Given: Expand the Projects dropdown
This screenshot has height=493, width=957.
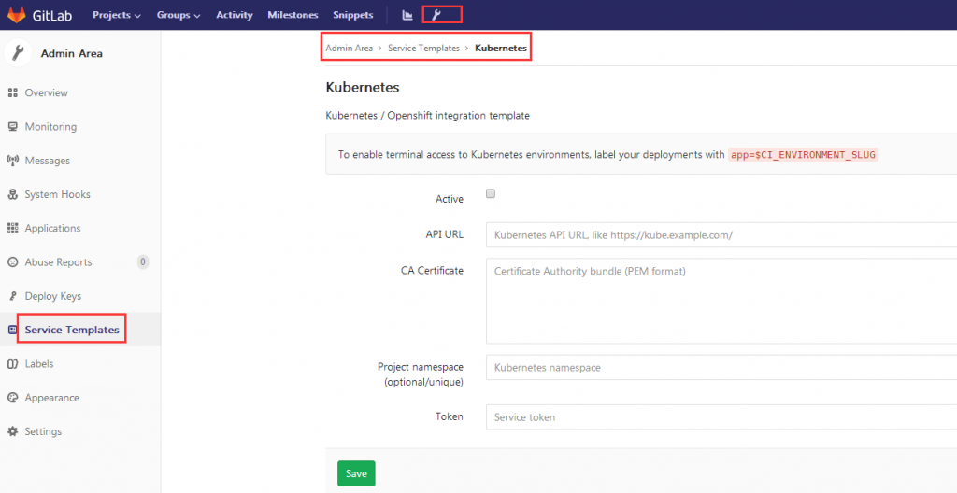Looking at the screenshot, I should tap(117, 15).
